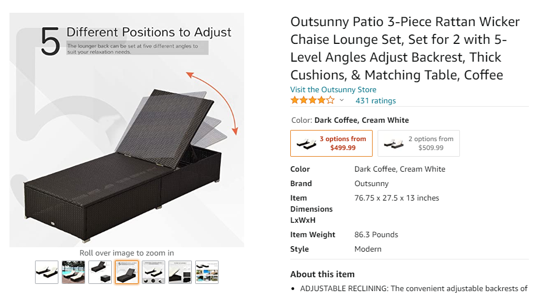Open the fifth thumbnail showing cushion details
Image resolution: width=540 pixels, height=295 pixels.
pyautogui.click(x=153, y=272)
